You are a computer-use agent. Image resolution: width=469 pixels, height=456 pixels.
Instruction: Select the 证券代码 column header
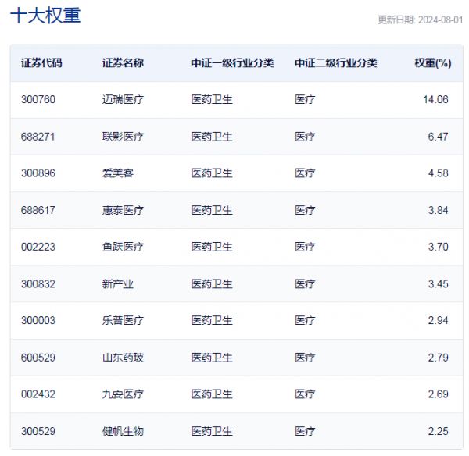(x=41, y=63)
